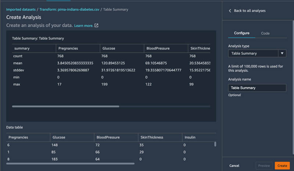
Task: Click the back chevron arrow icon
Action: pyautogui.click(x=230, y=11)
